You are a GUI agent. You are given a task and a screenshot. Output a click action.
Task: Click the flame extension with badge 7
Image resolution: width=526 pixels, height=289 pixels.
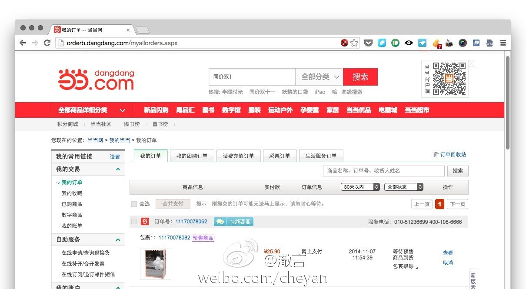[436, 43]
